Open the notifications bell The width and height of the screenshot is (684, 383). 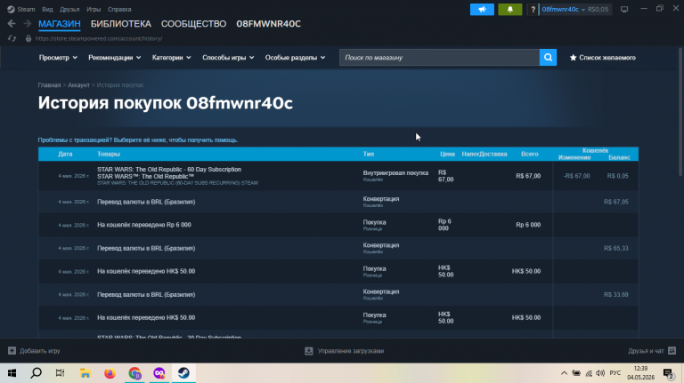tap(510, 9)
